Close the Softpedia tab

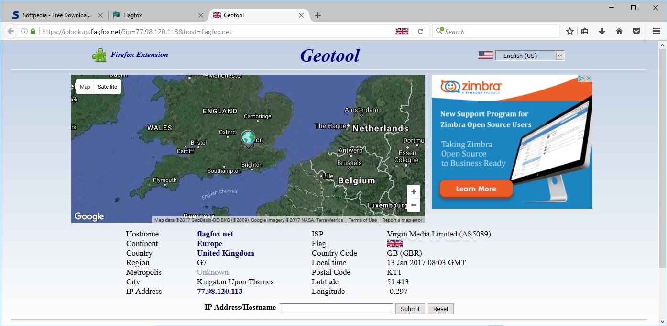100,15
